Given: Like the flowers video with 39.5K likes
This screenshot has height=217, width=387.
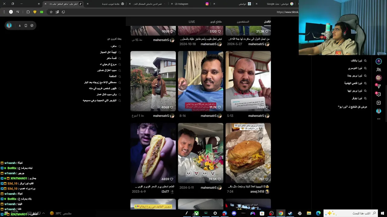Looking at the screenshot, I should 219,179.
